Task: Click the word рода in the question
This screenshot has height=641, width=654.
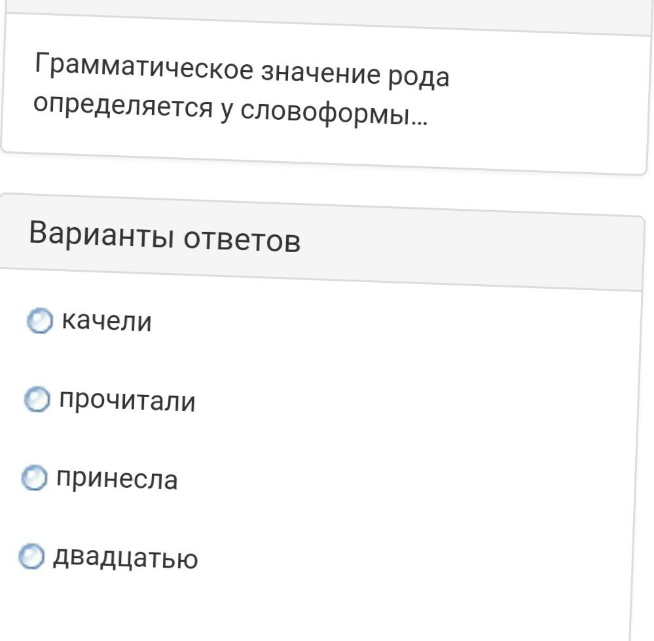Action: [419, 78]
